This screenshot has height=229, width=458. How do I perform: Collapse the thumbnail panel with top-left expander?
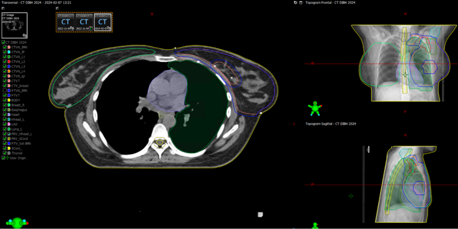(x=3, y=8)
